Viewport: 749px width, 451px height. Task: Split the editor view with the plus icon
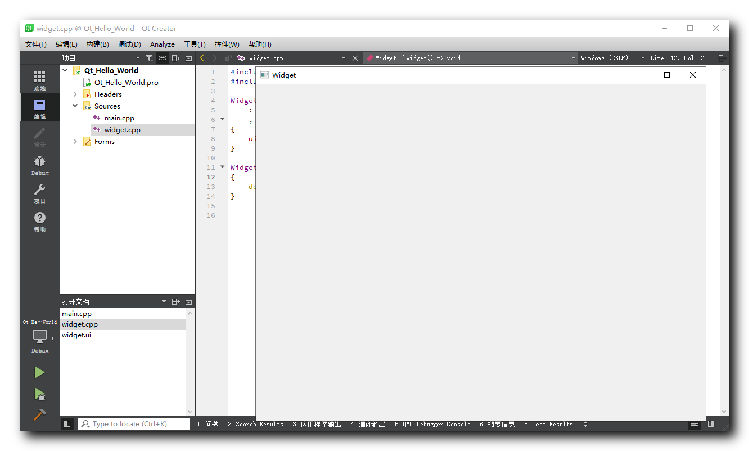pyautogui.click(x=722, y=58)
